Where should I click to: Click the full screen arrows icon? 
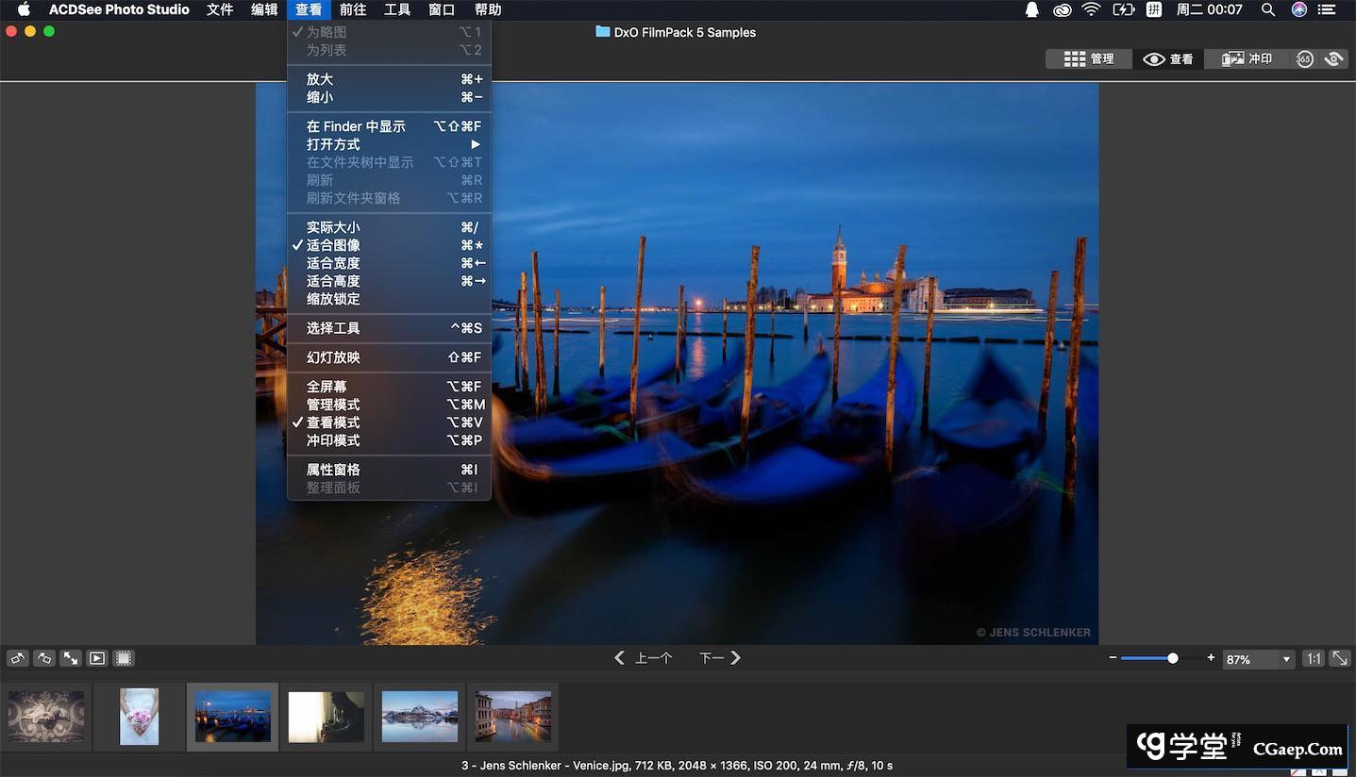[x=70, y=658]
